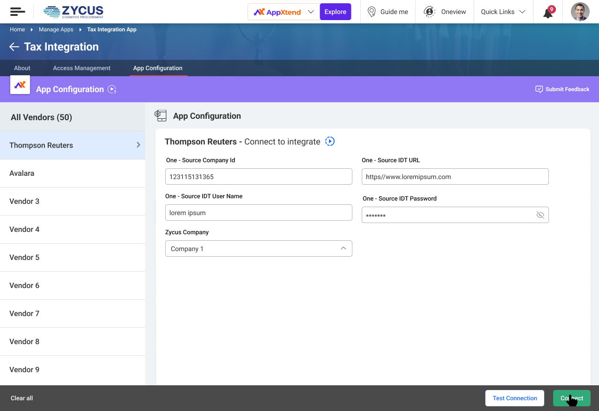Expand the Quick Links menu
The height and width of the screenshot is (411, 599).
(503, 12)
